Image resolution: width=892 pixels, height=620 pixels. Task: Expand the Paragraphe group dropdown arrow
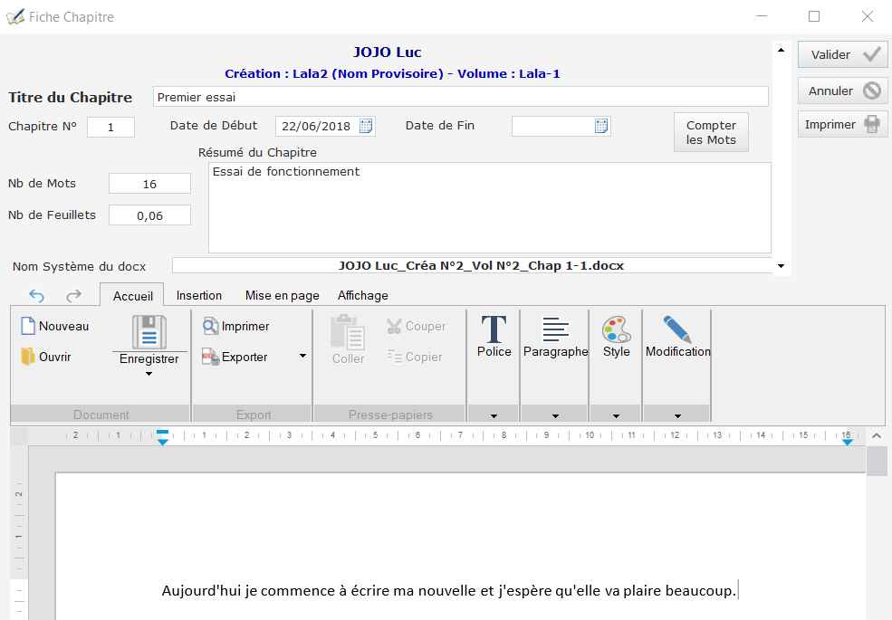click(x=555, y=415)
